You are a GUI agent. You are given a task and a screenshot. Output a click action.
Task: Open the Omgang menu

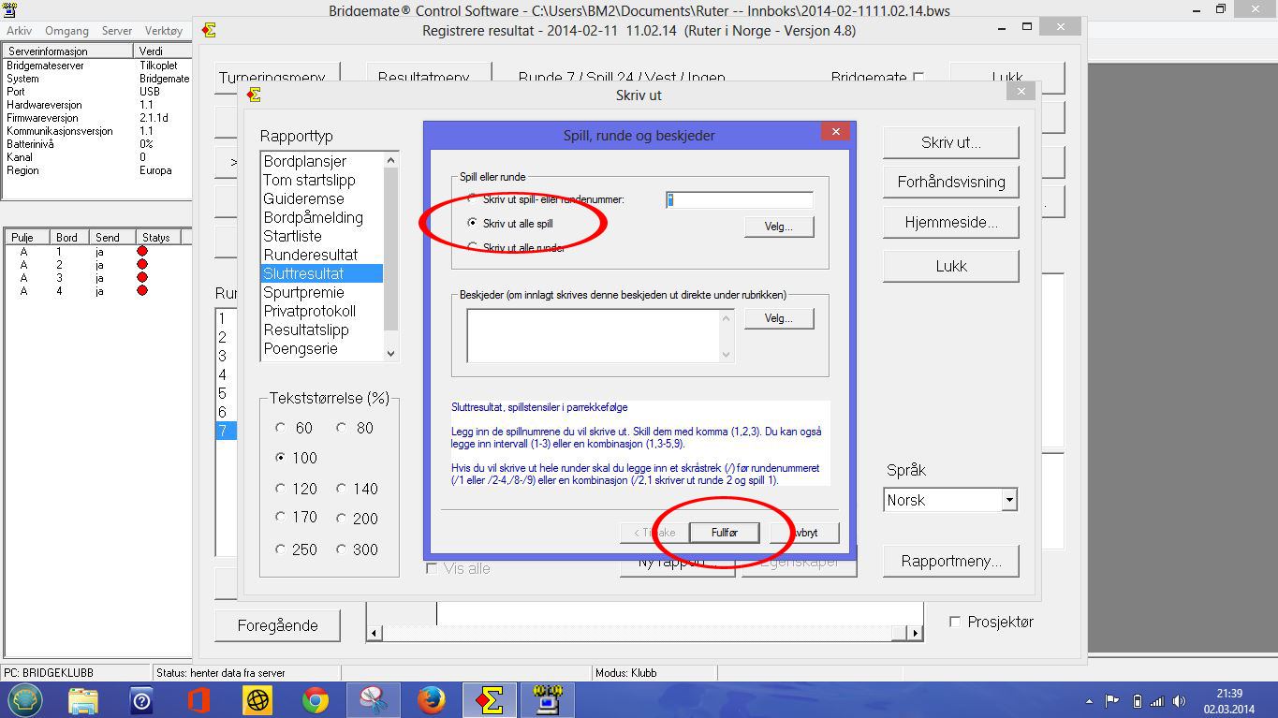coord(67,31)
